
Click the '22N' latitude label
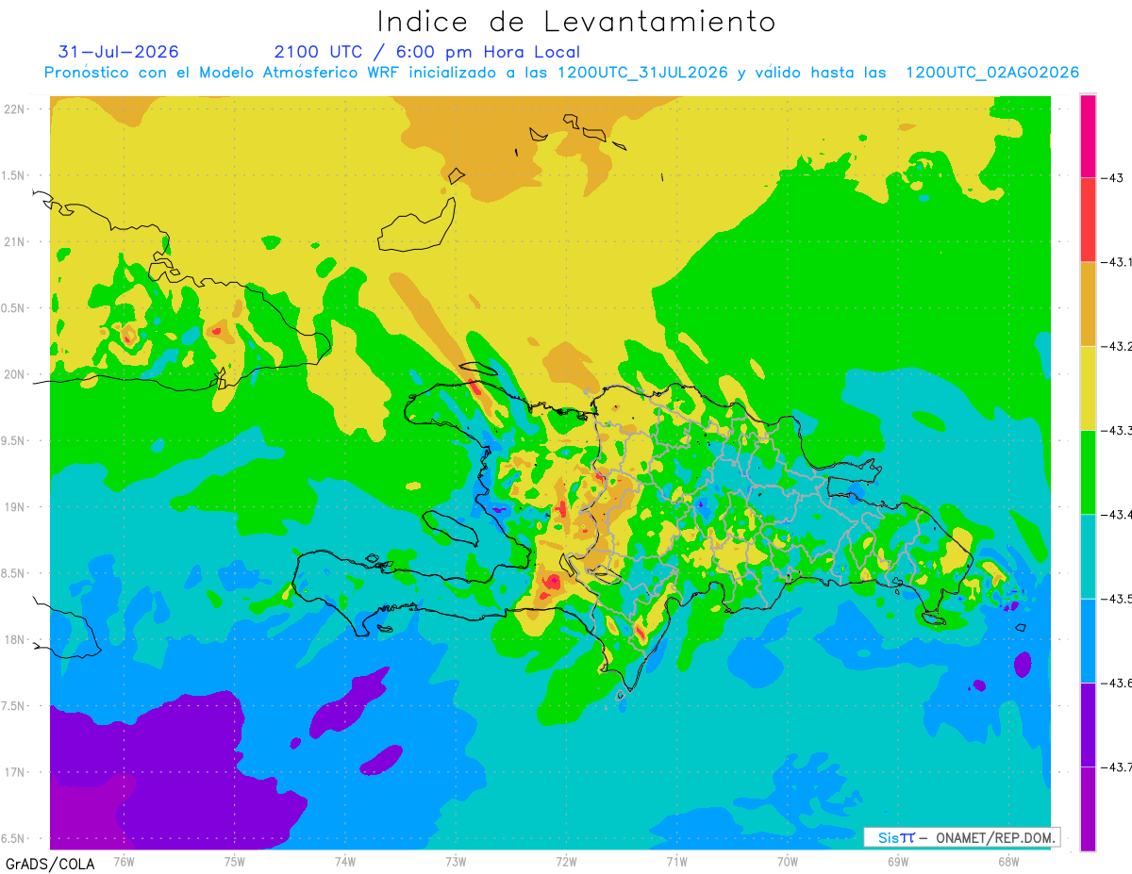pyautogui.click(x=16, y=108)
